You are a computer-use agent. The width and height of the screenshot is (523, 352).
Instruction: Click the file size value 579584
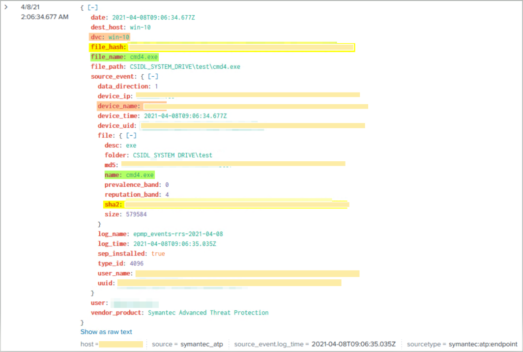coord(136,214)
